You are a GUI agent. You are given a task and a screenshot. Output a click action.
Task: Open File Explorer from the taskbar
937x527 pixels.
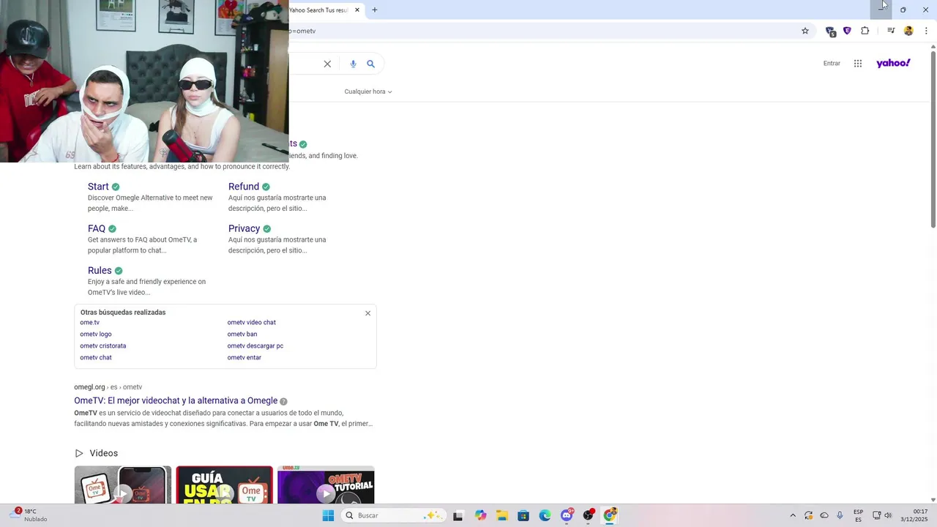coord(502,515)
